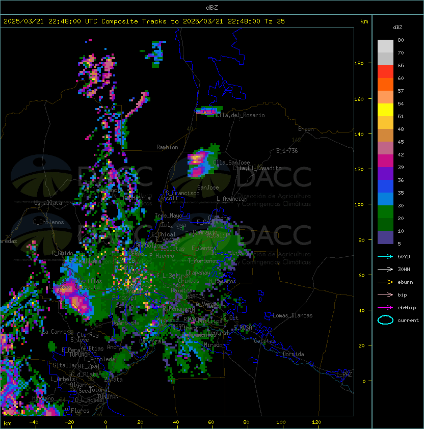Click the cyan 'current' ellipse symbol
This screenshot has height=429, width=424.
385,320
